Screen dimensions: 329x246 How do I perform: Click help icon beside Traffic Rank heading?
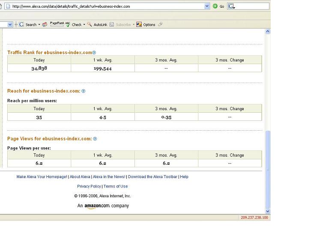tap(94, 53)
